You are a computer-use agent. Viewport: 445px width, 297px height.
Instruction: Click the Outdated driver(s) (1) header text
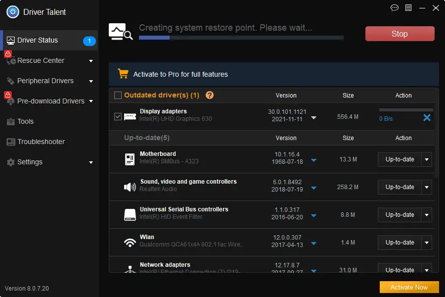tap(162, 95)
